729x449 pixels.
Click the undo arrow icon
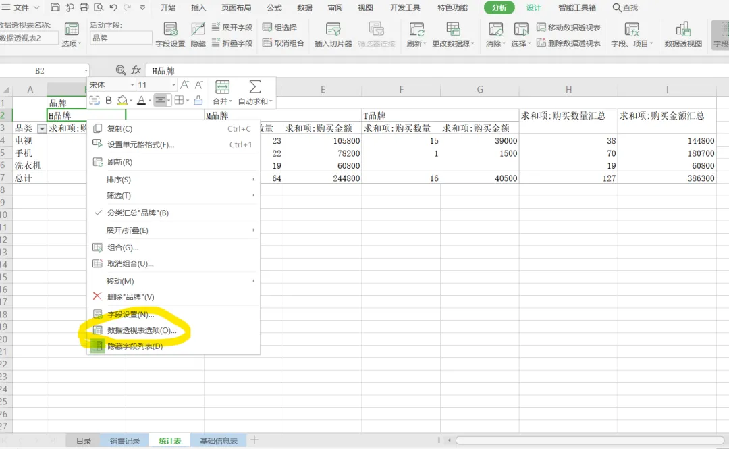point(113,7)
